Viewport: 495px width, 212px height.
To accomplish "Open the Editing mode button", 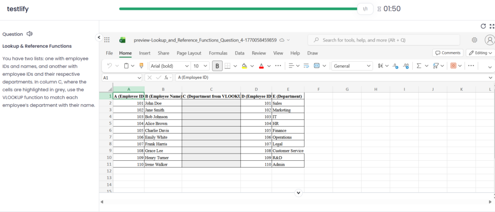I will tap(480, 53).
